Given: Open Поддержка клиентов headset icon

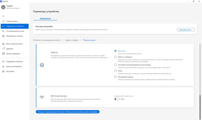Looking at the screenshot, I should tap(3, 62).
